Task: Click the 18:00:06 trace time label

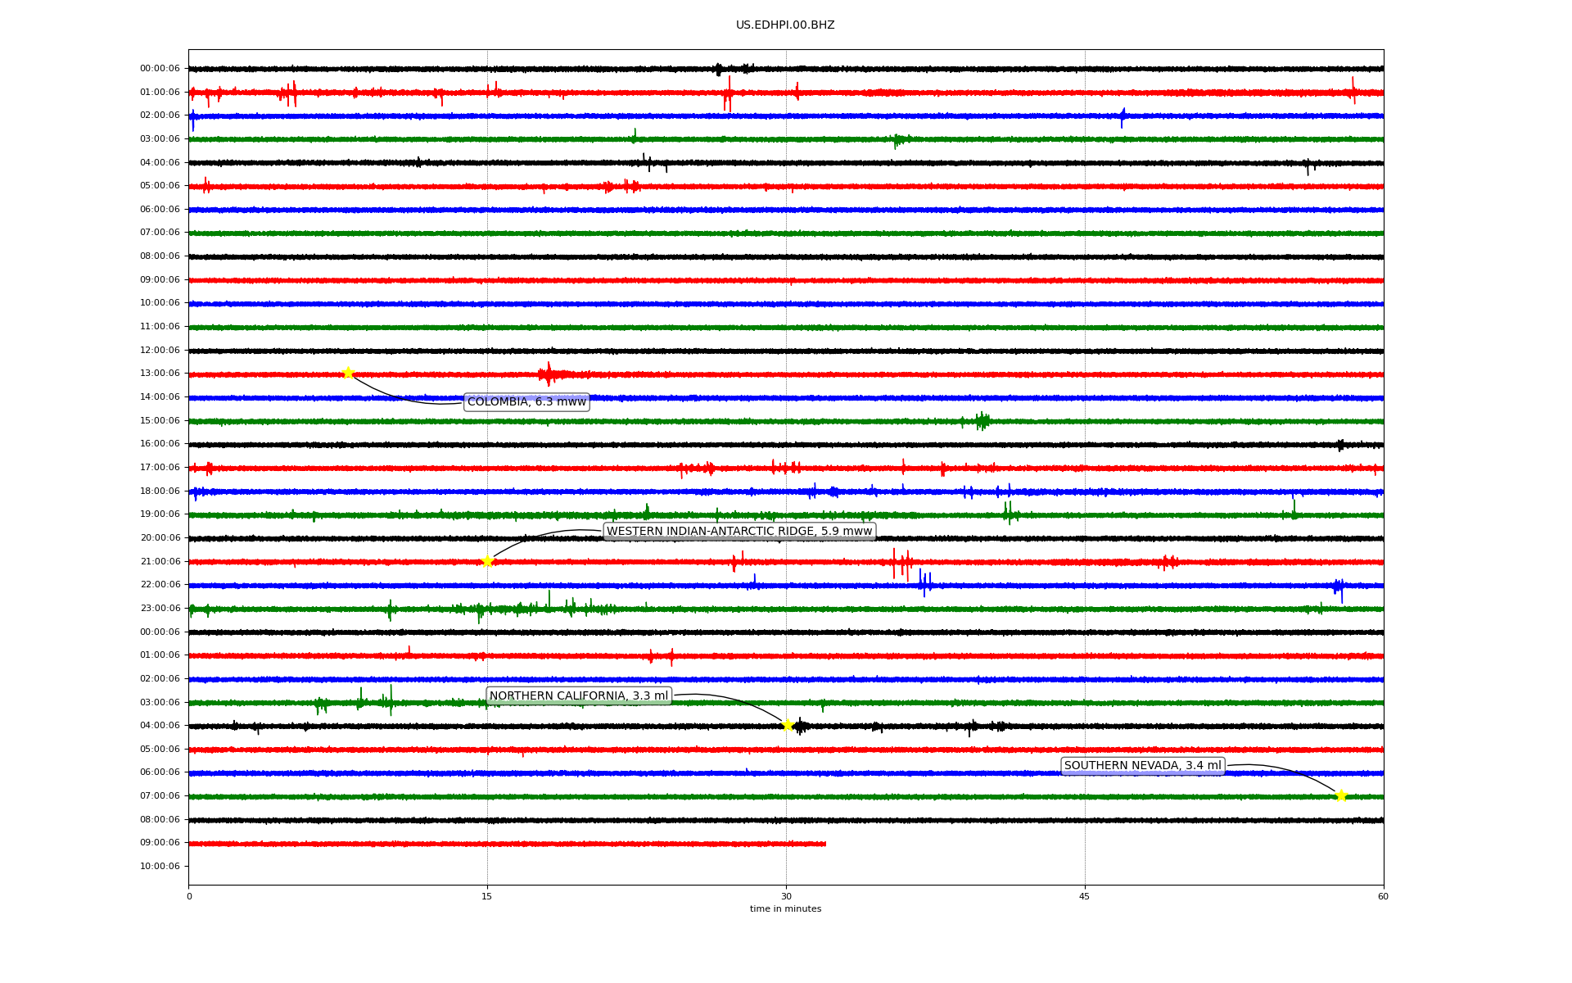Action: [160, 491]
